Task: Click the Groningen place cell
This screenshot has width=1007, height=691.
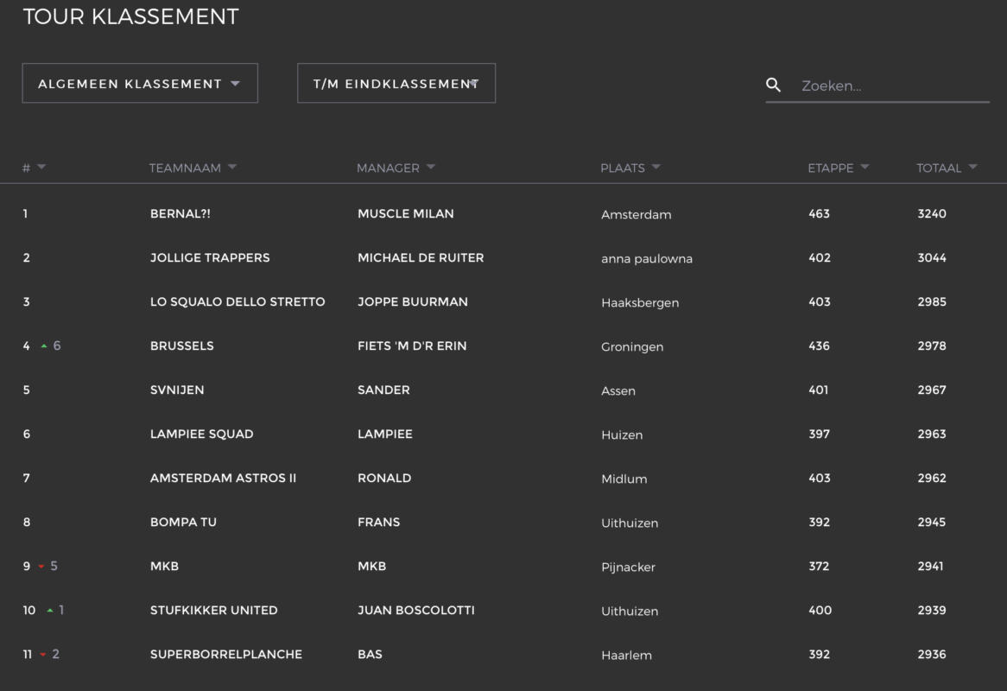Action: pyautogui.click(x=632, y=346)
